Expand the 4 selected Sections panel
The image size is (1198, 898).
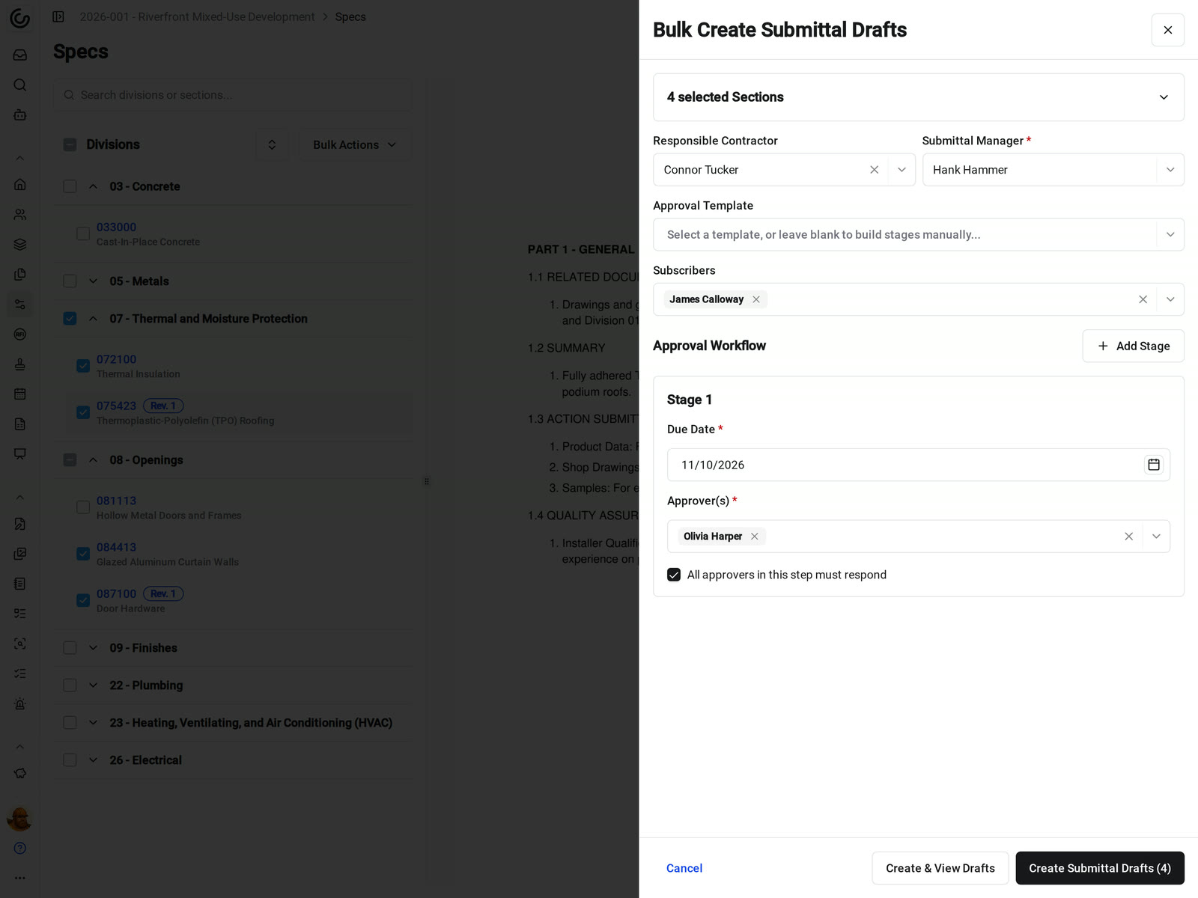coord(919,97)
